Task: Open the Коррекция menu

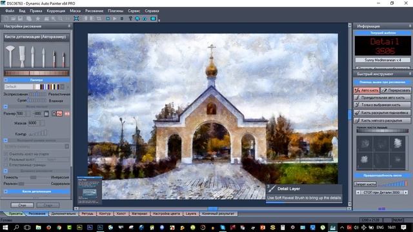Action: click(56, 11)
